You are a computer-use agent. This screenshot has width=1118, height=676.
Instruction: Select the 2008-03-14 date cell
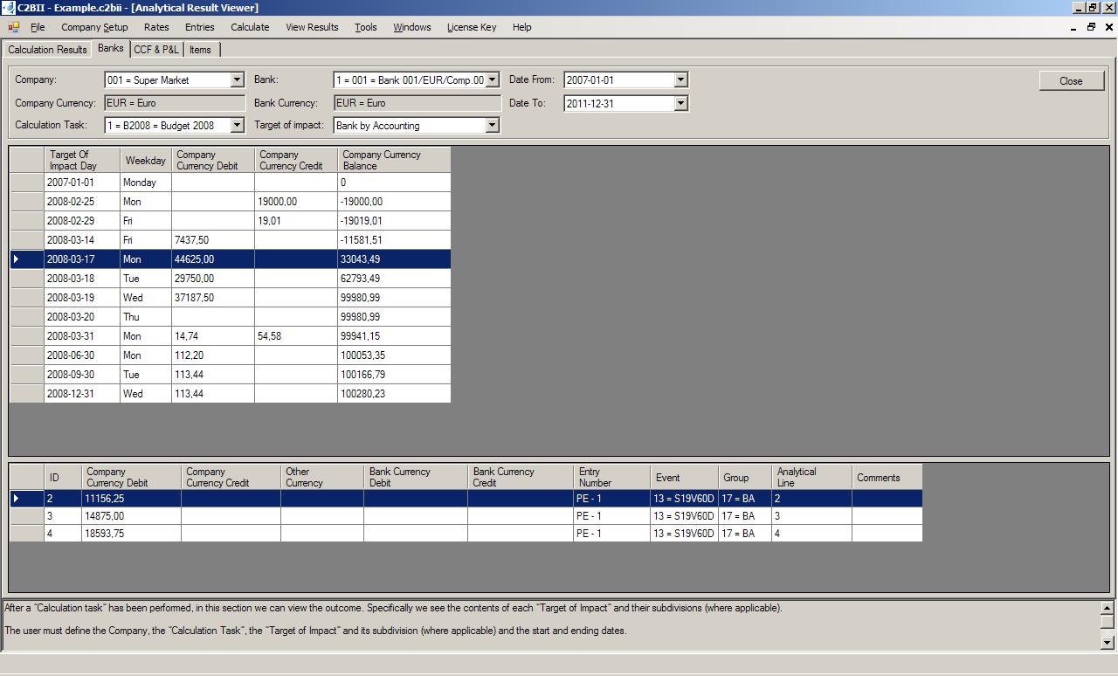tap(82, 240)
